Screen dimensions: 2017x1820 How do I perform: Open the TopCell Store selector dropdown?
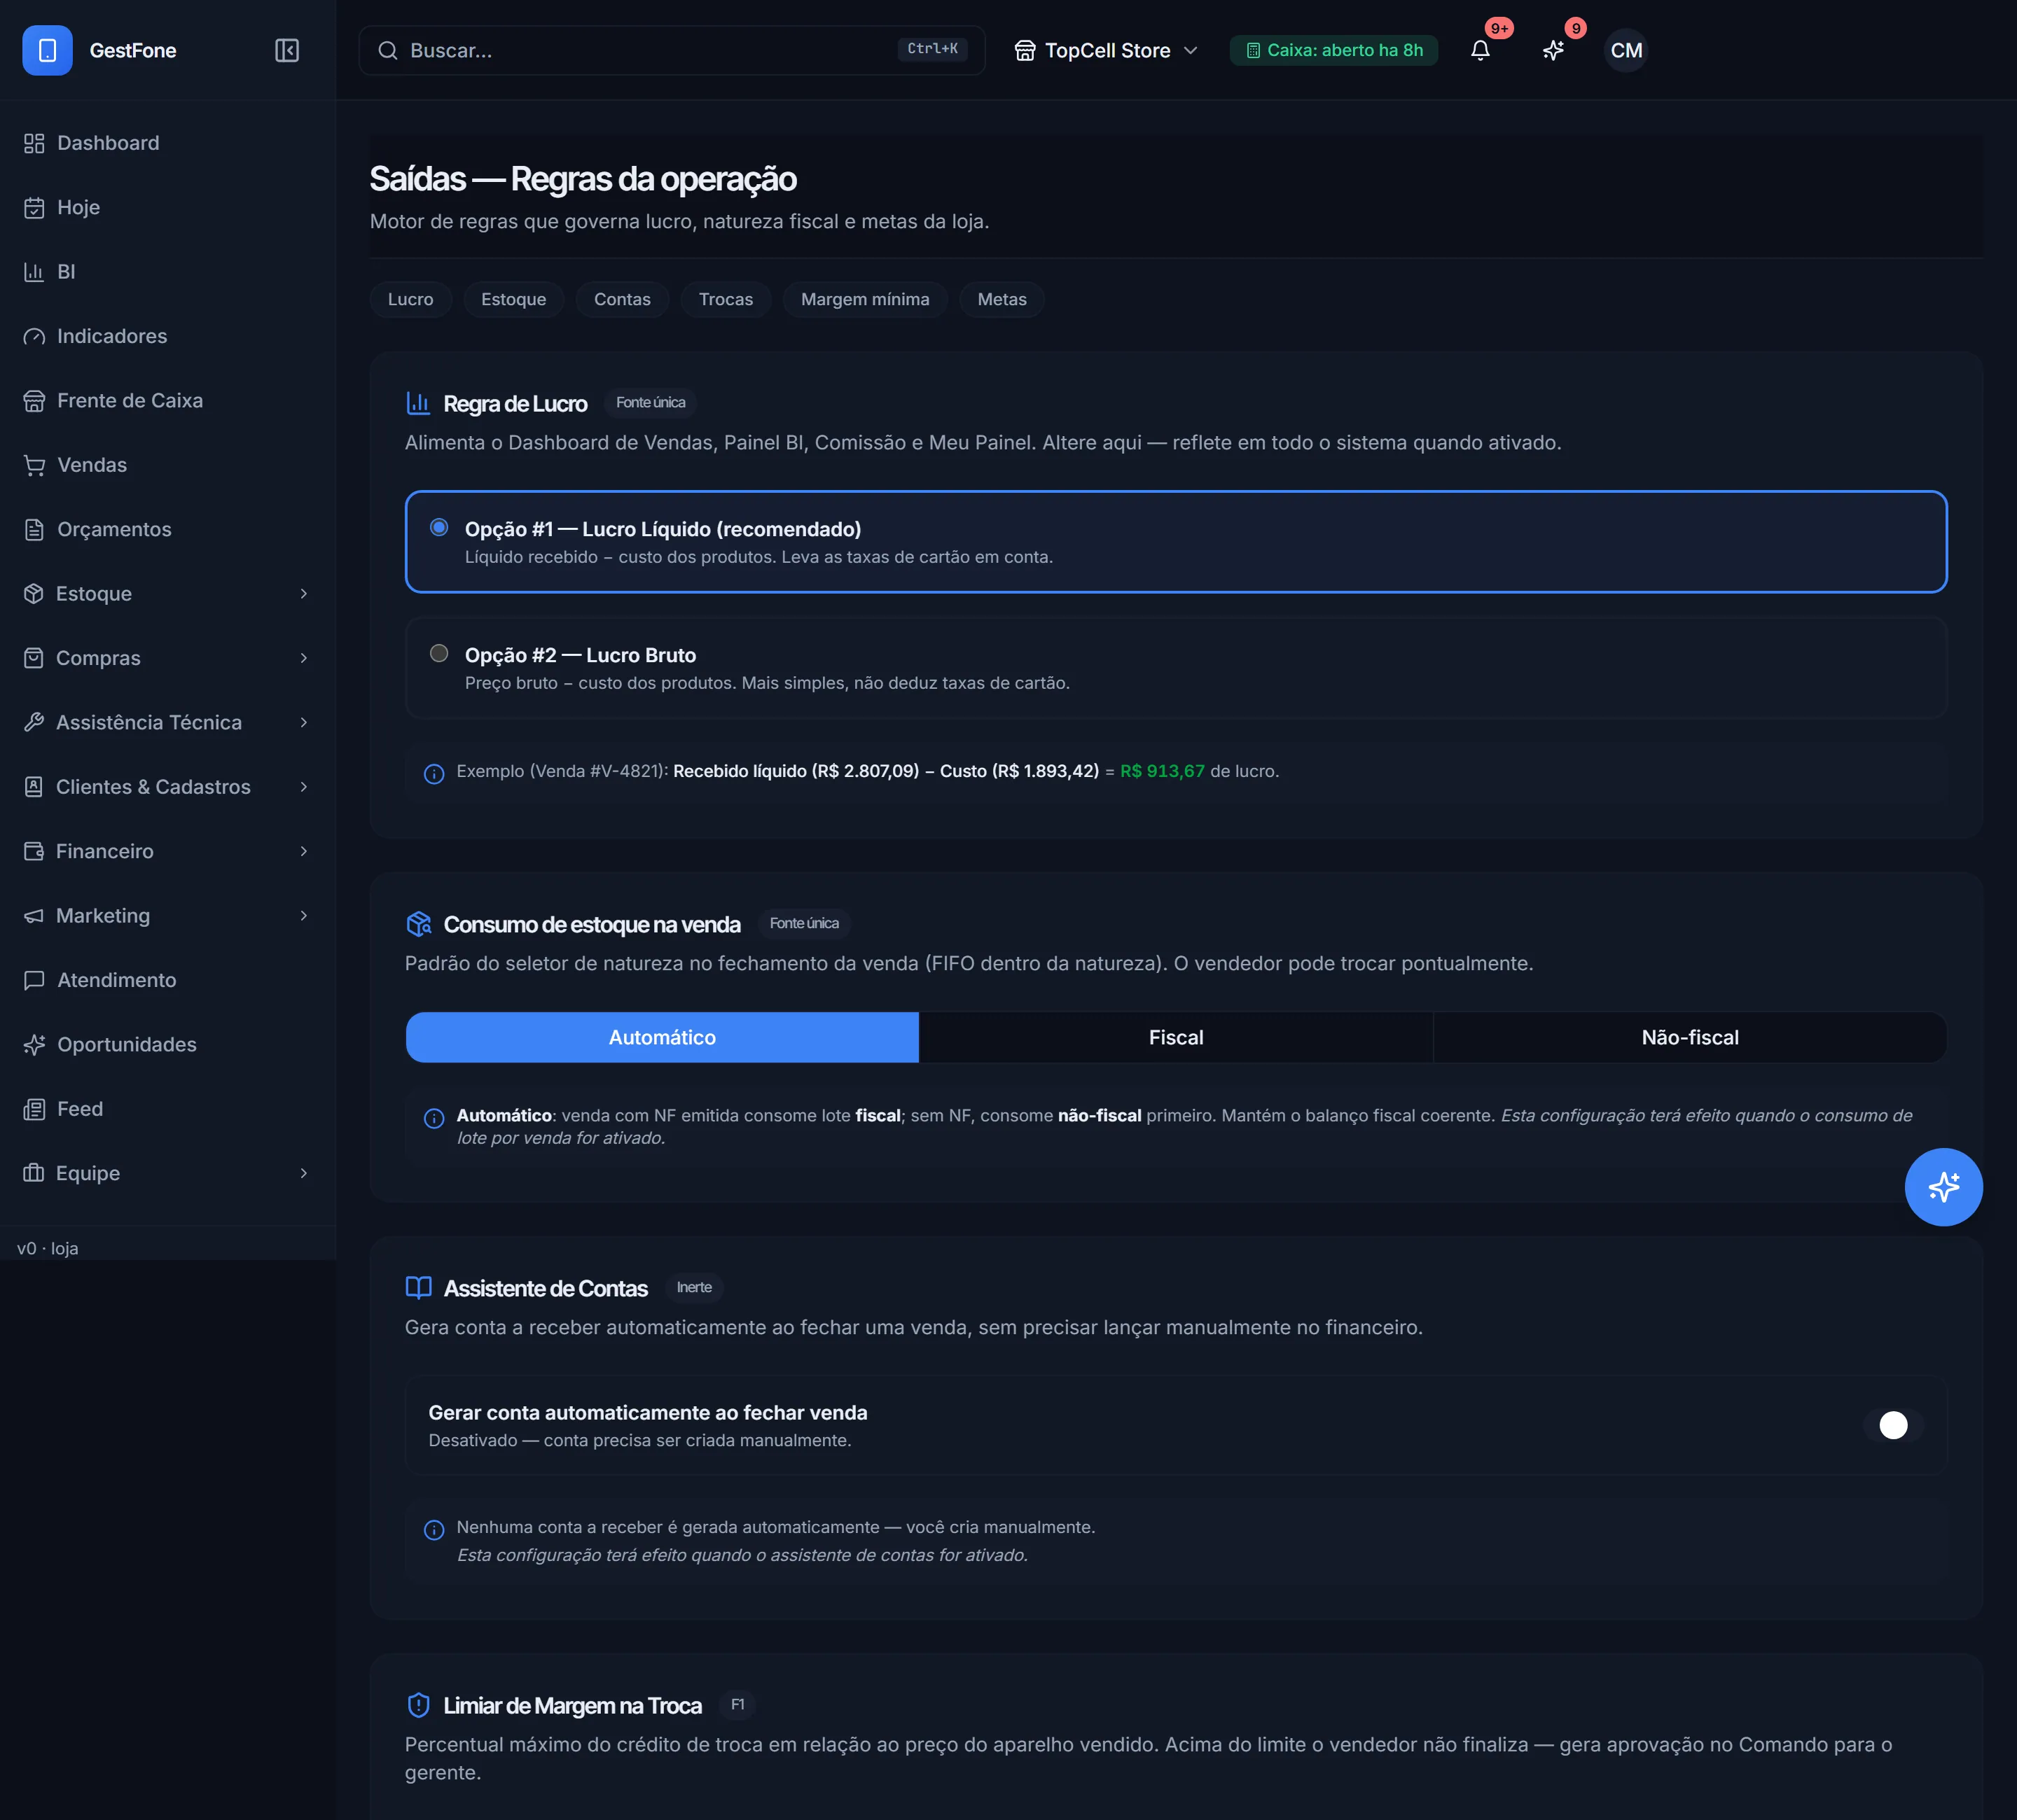[1106, 50]
